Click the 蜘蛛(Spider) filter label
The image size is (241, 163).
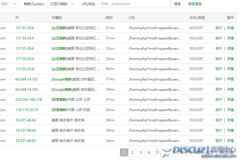pos(35,4)
